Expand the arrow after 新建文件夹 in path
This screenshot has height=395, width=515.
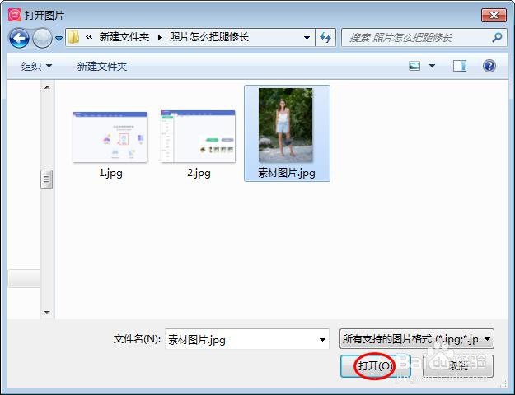[160, 37]
